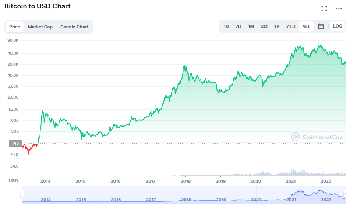Open the three-dot more options menu
This screenshot has height=207, width=350.
pyautogui.click(x=339, y=8)
